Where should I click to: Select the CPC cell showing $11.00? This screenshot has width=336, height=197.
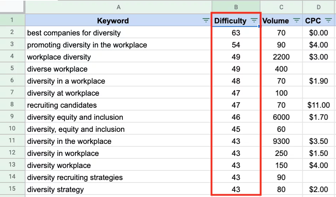(x=319, y=105)
